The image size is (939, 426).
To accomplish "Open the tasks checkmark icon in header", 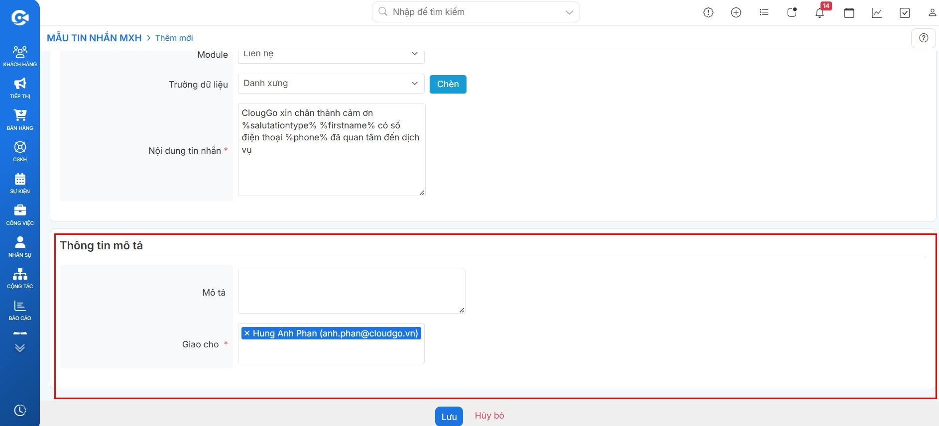I will [x=905, y=13].
